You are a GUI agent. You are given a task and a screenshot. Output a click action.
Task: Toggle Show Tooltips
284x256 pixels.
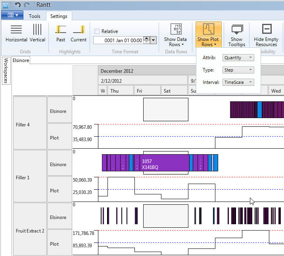(236, 34)
